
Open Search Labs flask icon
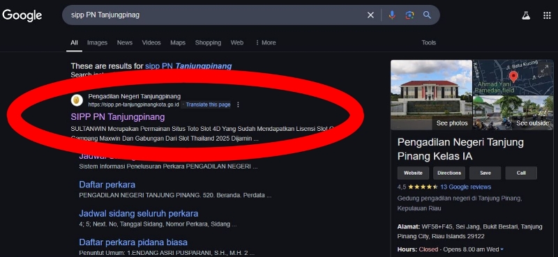pos(526,15)
